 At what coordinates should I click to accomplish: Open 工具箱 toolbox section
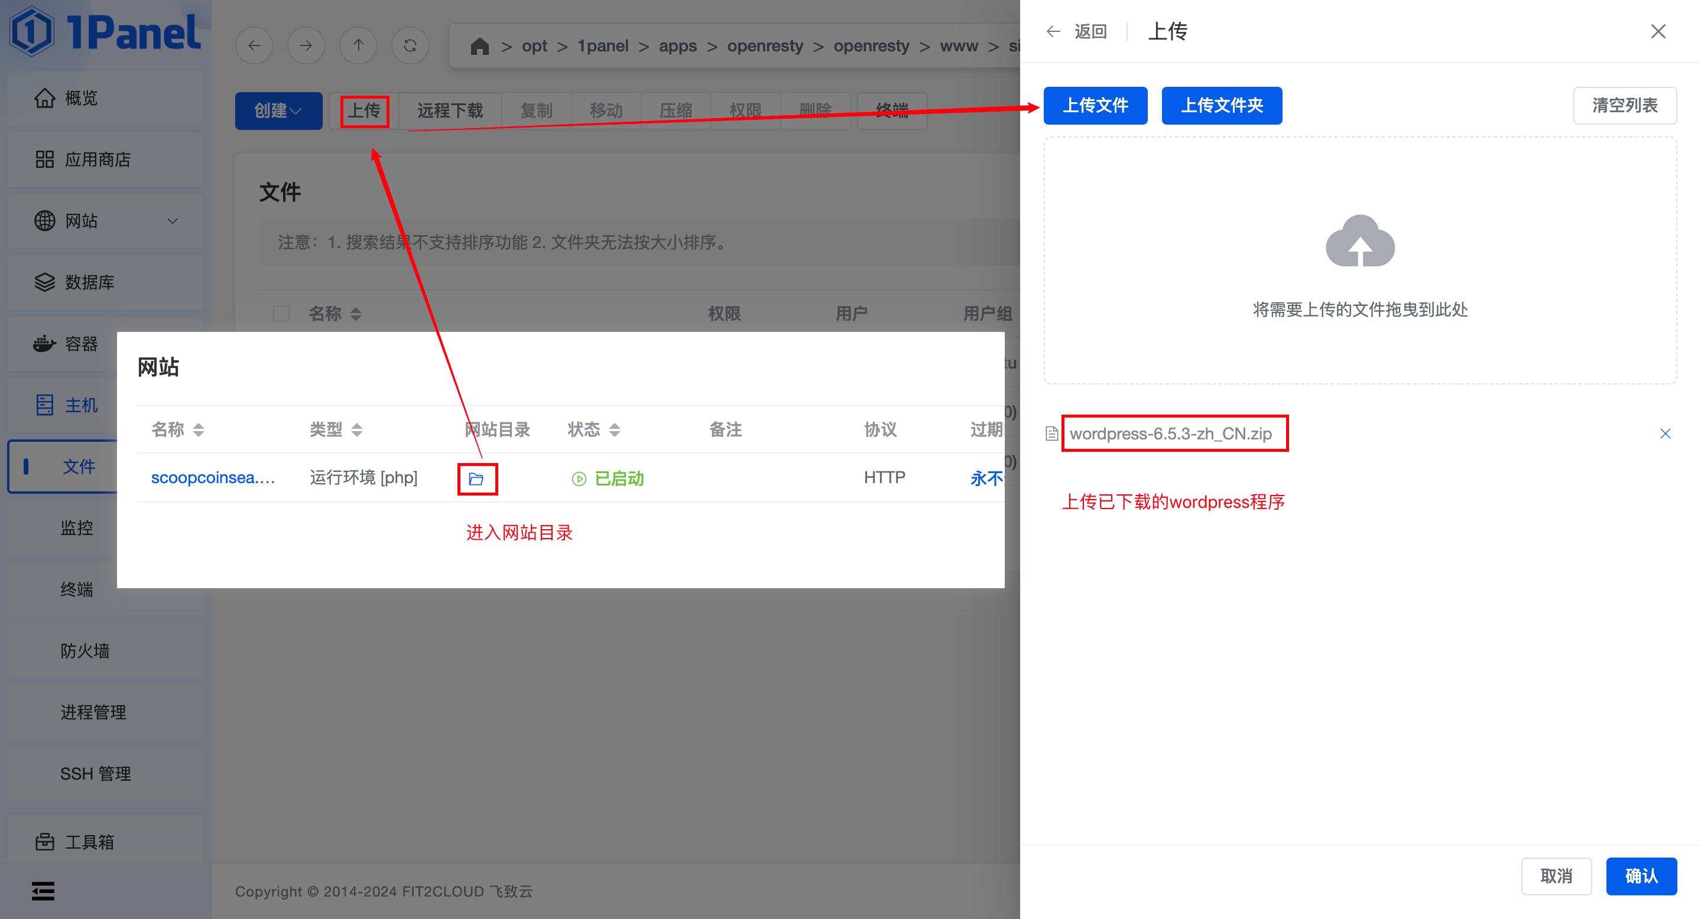tap(106, 842)
